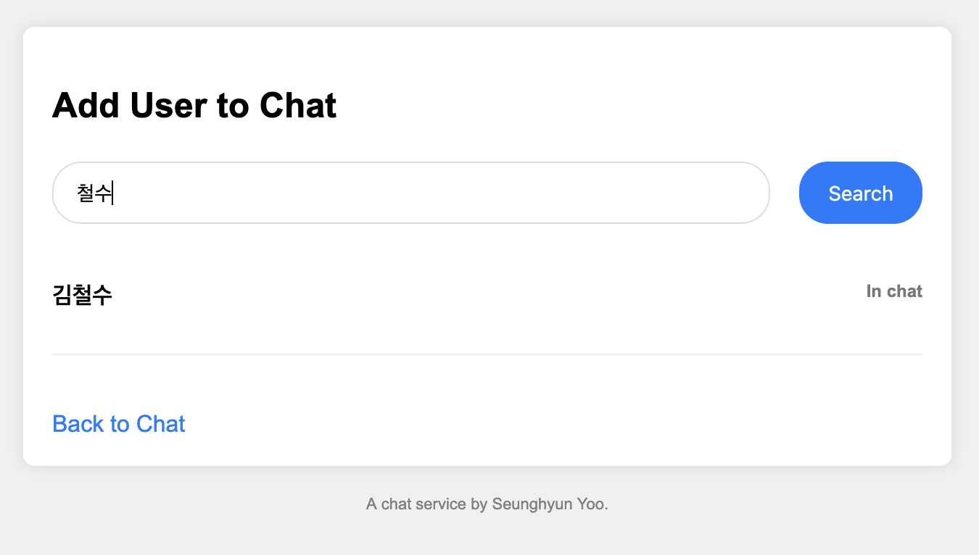Click the footer credit text

coord(487,504)
